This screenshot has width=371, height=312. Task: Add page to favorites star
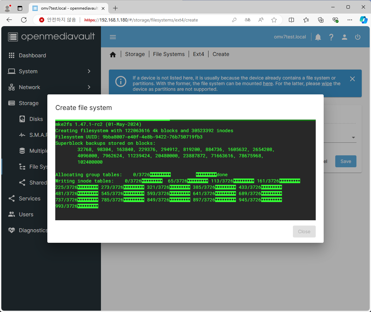point(274,20)
